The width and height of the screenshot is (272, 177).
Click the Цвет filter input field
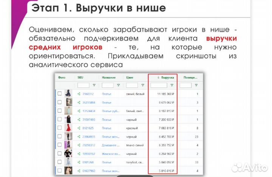pos(132,85)
